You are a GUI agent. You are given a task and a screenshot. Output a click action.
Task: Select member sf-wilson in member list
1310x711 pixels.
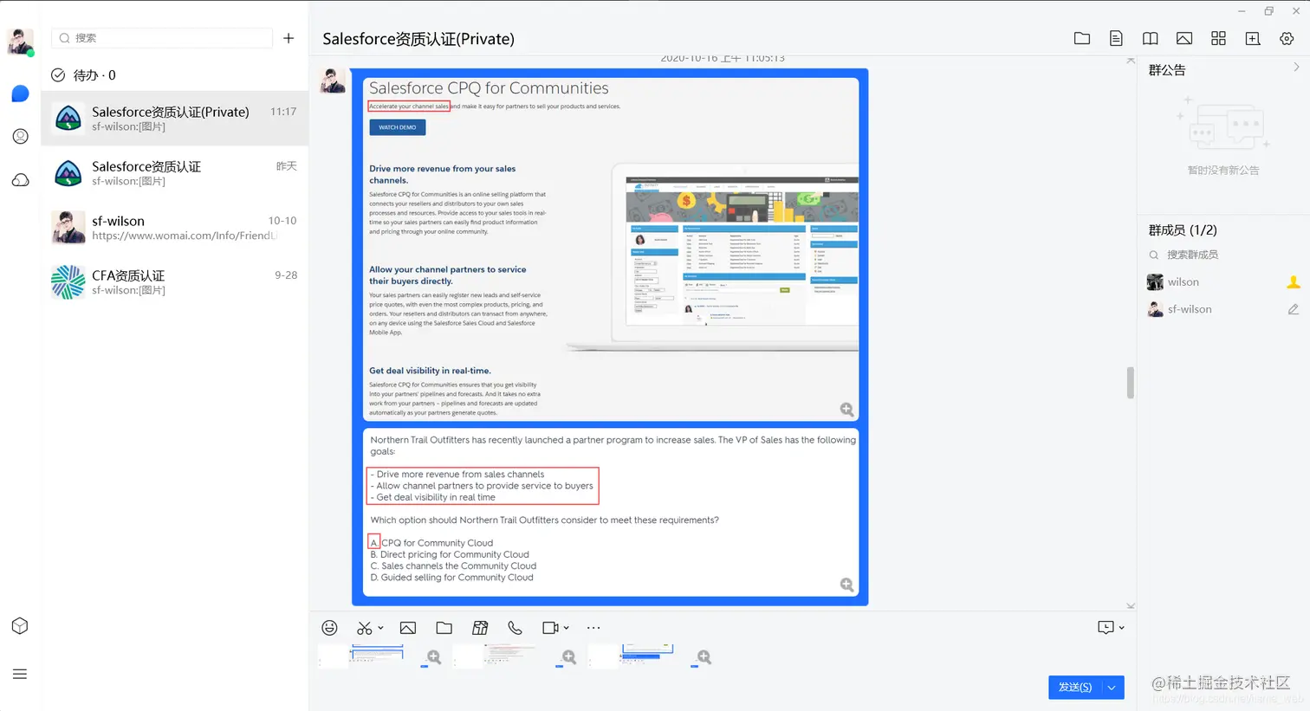tap(1223, 309)
